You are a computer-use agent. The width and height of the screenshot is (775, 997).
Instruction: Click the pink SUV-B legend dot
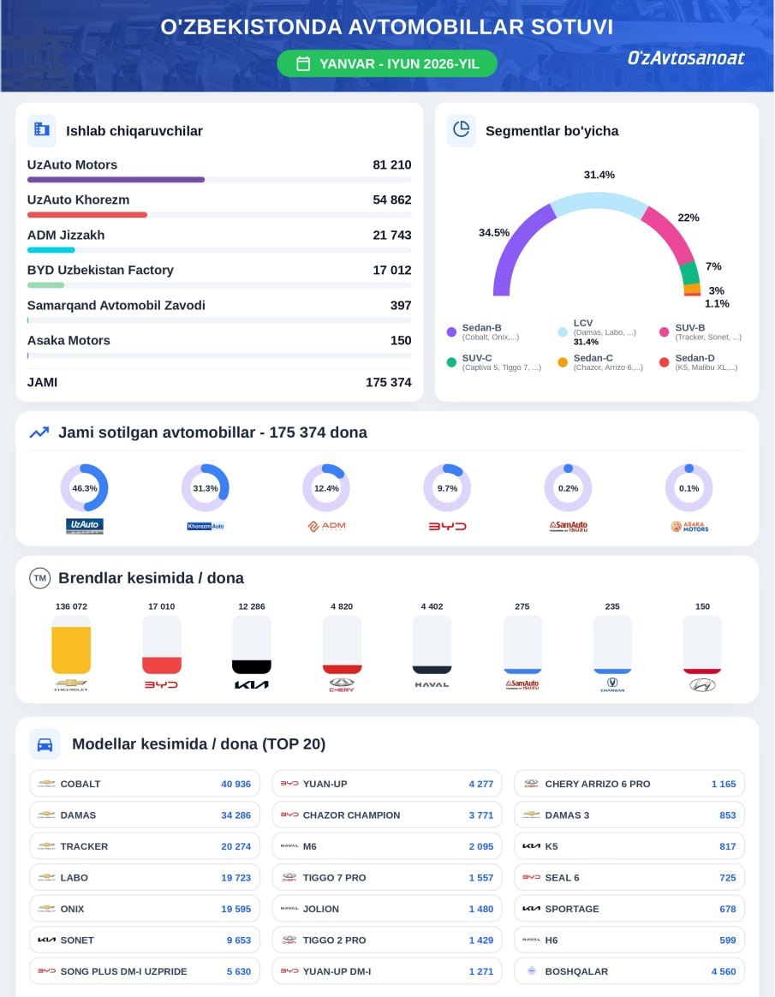tap(664, 332)
